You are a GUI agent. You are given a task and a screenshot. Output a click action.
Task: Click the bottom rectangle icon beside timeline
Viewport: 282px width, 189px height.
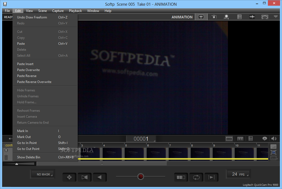[x=274, y=158]
